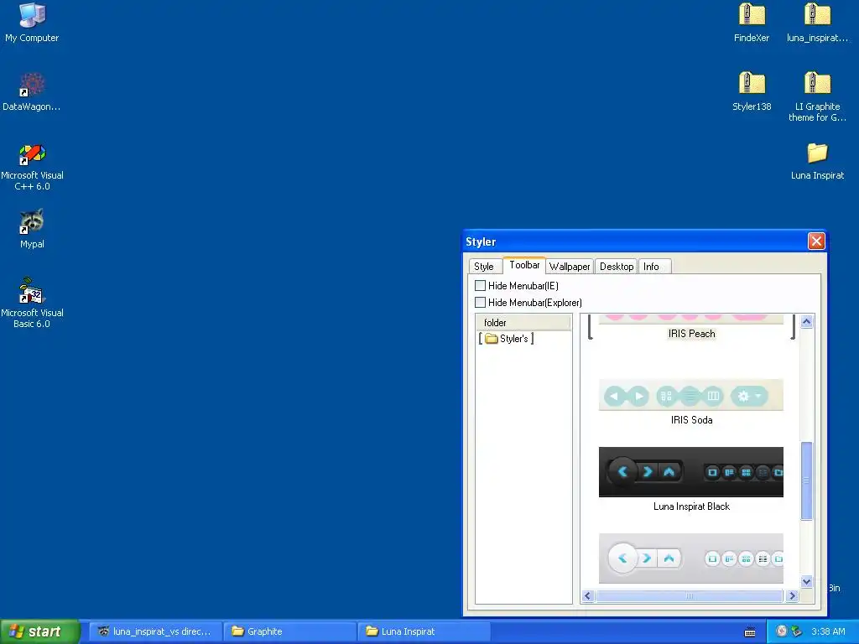Image resolution: width=859 pixels, height=644 pixels.
Task: Open the Windows start menu
Action: (x=40, y=631)
